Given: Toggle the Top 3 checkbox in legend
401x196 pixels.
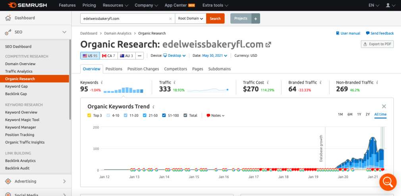Looking at the screenshot, I should (89, 115).
